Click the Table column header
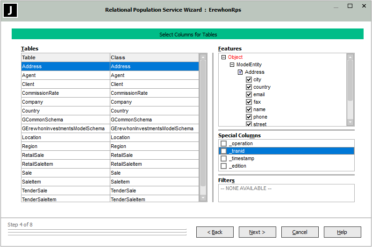The image size is (372, 247). pyautogui.click(x=65, y=57)
